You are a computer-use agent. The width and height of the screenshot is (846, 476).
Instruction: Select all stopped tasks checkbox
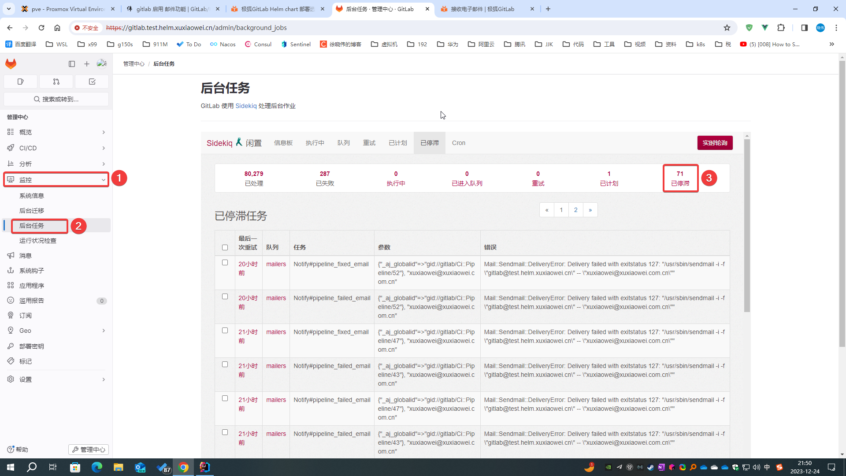pos(225,247)
